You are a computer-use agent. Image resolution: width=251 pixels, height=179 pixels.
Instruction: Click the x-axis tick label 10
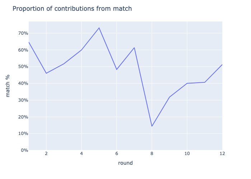pos(187,154)
